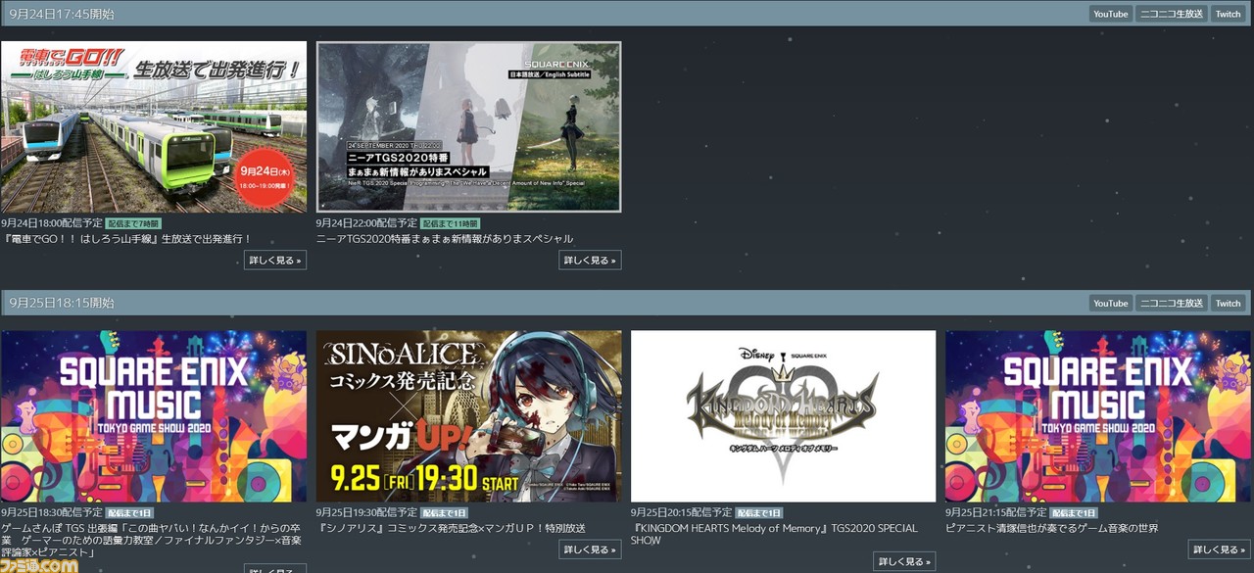Click the 9月24日22:00配信予定 date text

366,223
